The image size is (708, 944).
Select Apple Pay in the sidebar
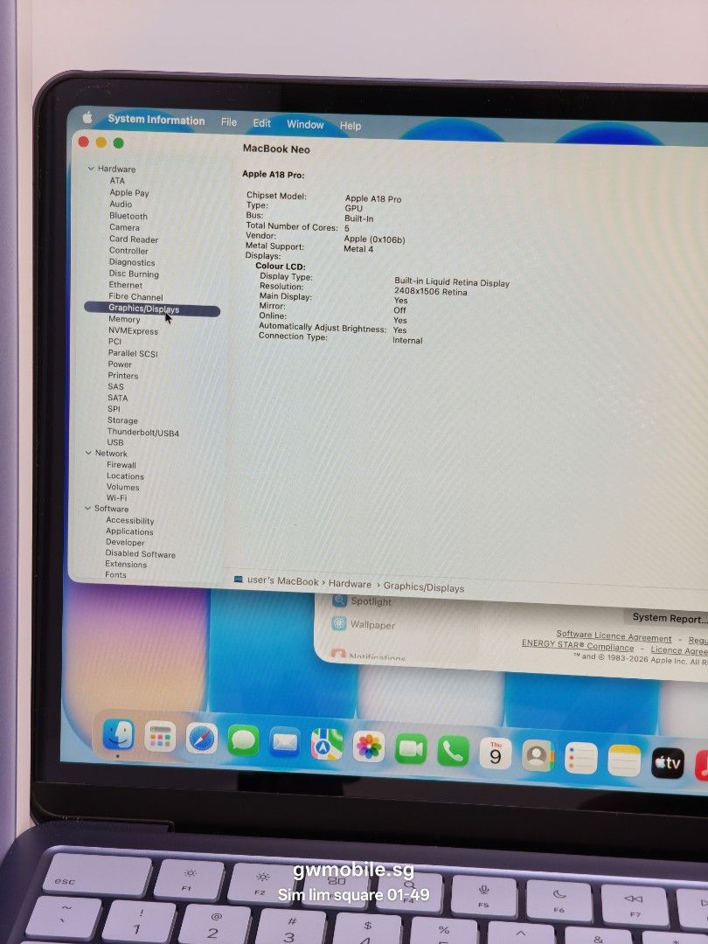(129, 192)
